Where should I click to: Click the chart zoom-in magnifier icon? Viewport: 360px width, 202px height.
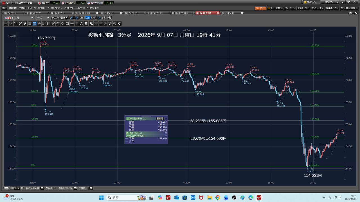pyautogui.click(x=109, y=18)
